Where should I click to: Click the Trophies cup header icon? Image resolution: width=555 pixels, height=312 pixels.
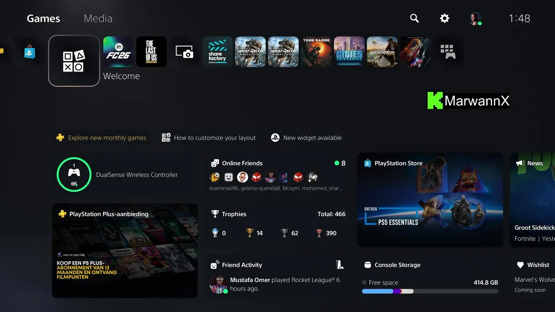(x=215, y=214)
